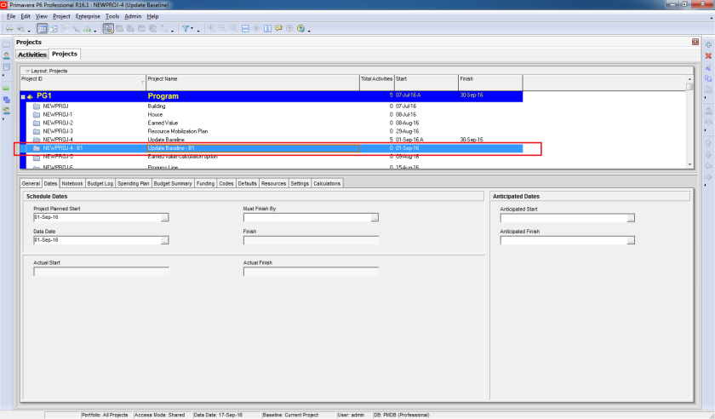Click the blue funnel Filter icon
Image resolution: width=715 pixels, height=419 pixels.
click(186, 29)
